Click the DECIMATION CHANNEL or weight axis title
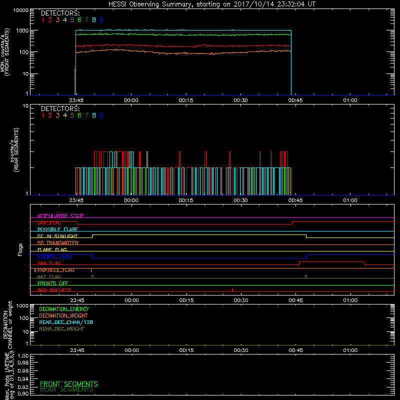The height and width of the screenshot is (400, 400). point(7,324)
